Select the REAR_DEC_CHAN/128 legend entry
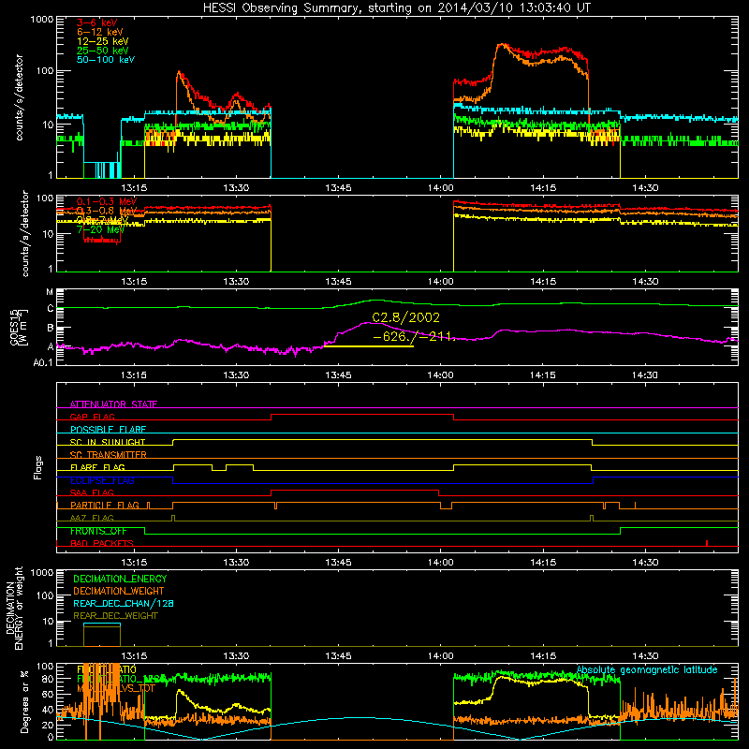This screenshot has width=749, height=749. point(124,603)
